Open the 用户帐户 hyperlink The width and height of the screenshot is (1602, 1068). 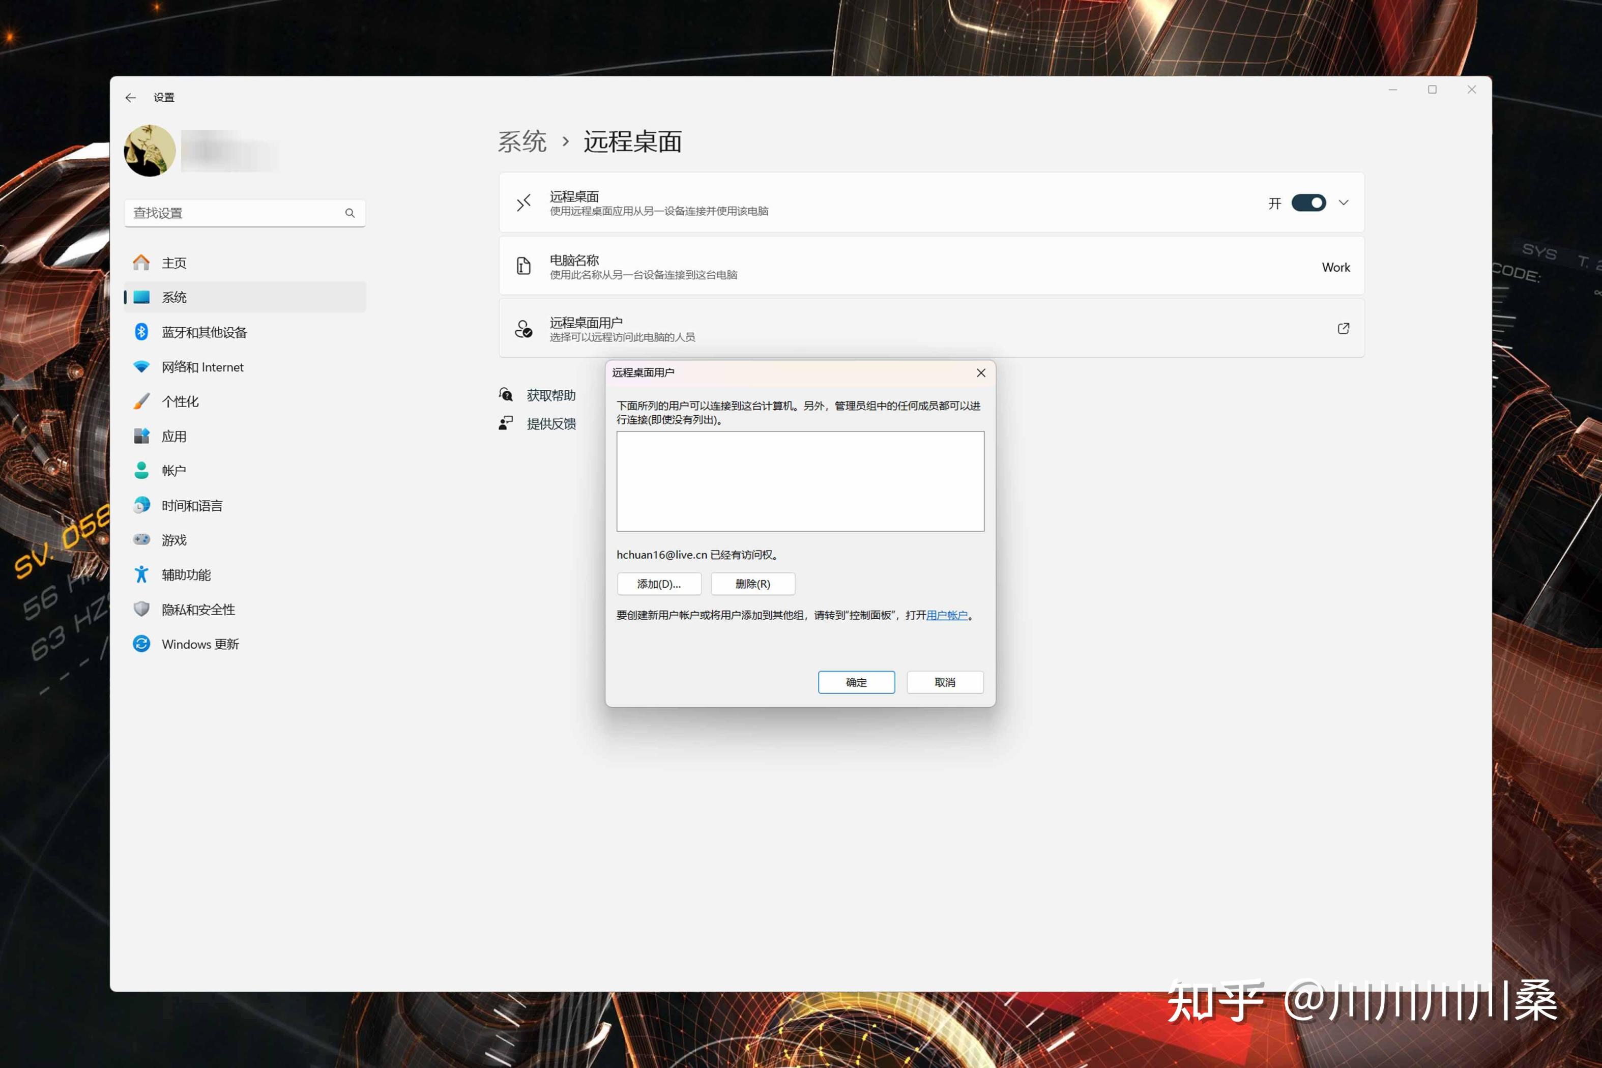[946, 615]
